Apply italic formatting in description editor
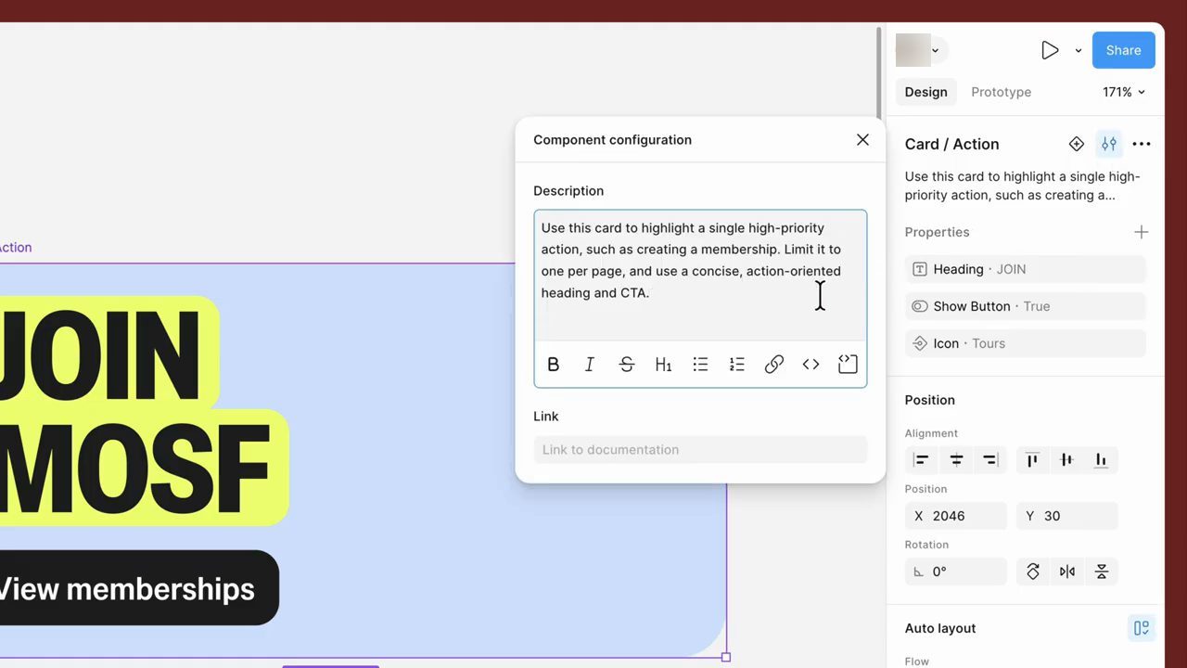Screen dimensions: 1187x668 click(x=590, y=365)
